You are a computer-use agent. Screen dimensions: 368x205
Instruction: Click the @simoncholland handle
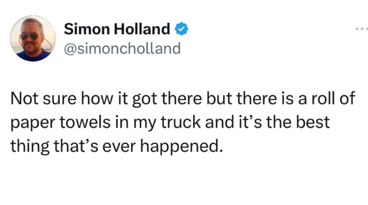(x=122, y=48)
